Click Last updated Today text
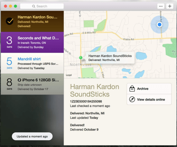This screenshot has width=177, height=147. [x=84, y=118]
